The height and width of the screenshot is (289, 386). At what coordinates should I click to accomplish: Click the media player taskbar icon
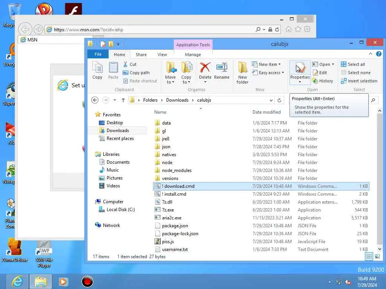(x=63, y=281)
